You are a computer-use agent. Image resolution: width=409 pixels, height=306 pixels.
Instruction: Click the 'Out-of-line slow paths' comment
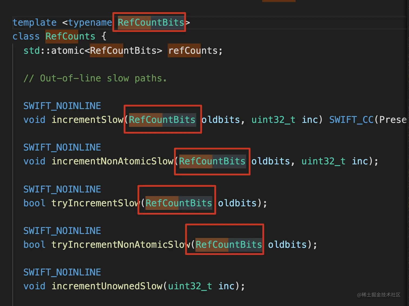pyautogui.click(x=95, y=78)
